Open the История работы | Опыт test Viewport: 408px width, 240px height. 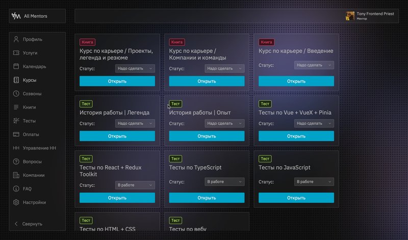207,136
